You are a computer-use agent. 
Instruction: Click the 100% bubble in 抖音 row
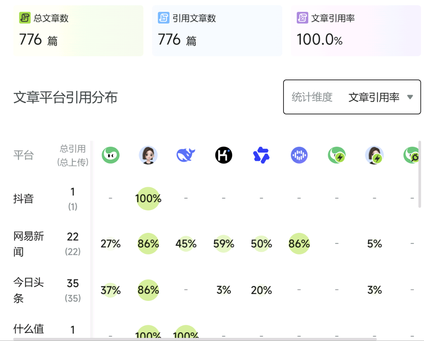click(x=148, y=199)
